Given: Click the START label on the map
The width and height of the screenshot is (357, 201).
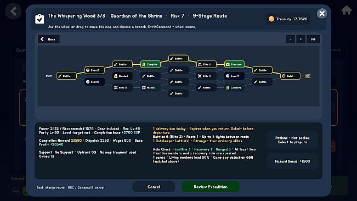Looking at the screenshot, I should click(49, 76).
